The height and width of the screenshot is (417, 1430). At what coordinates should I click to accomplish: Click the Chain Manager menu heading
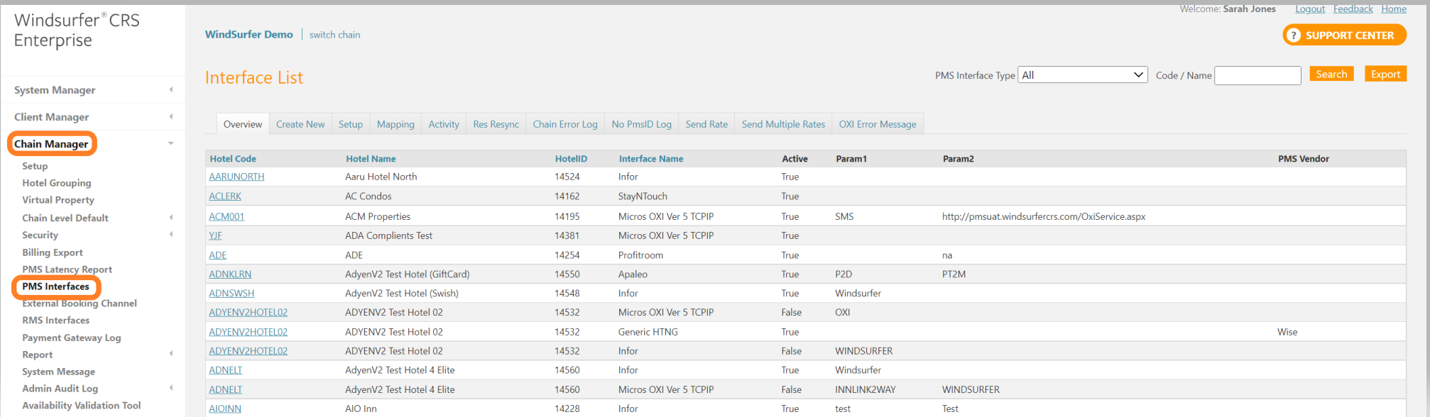(51, 144)
